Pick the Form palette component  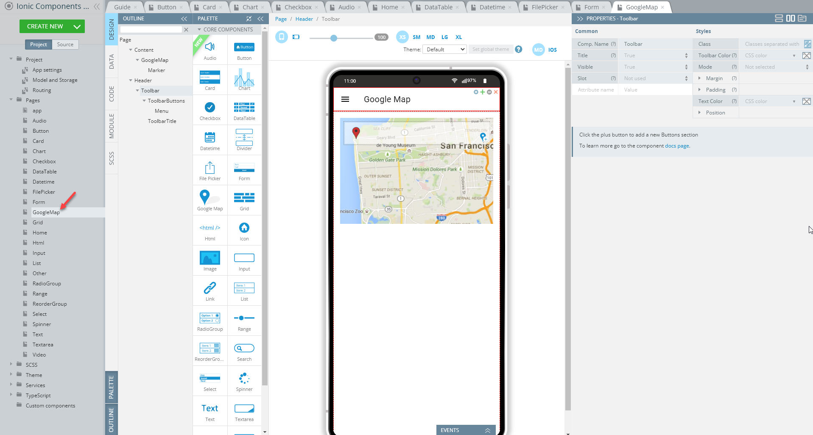tap(244, 170)
